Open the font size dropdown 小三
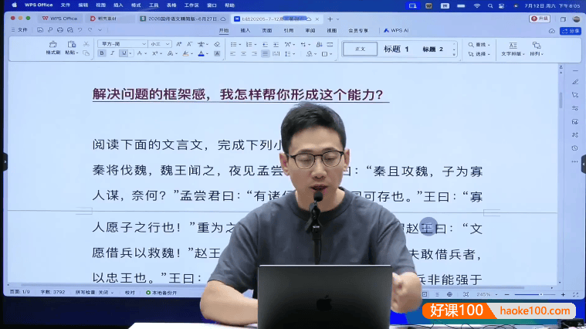Image resolution: width=586 pixels, height=329 pixels. [x=161, y=44]
